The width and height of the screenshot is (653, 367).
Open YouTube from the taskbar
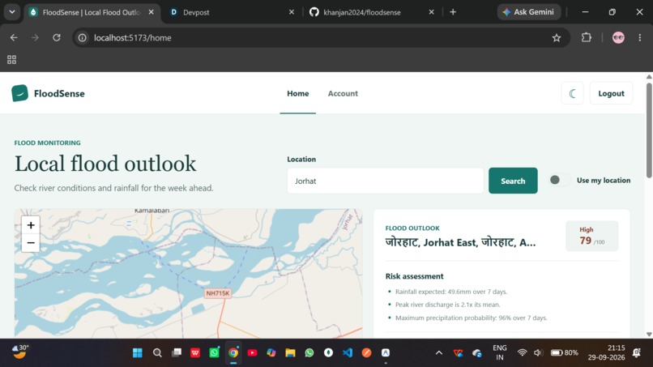point(252,353)
